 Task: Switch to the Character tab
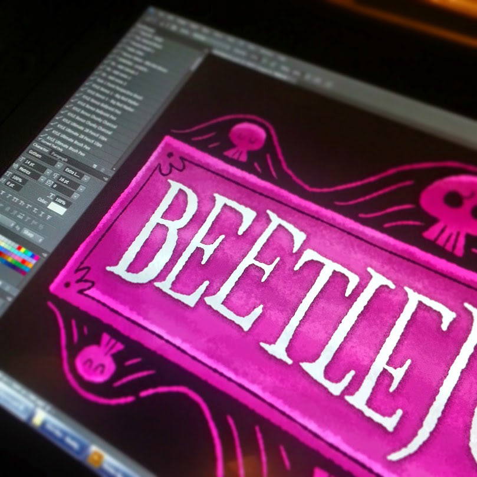41,148
